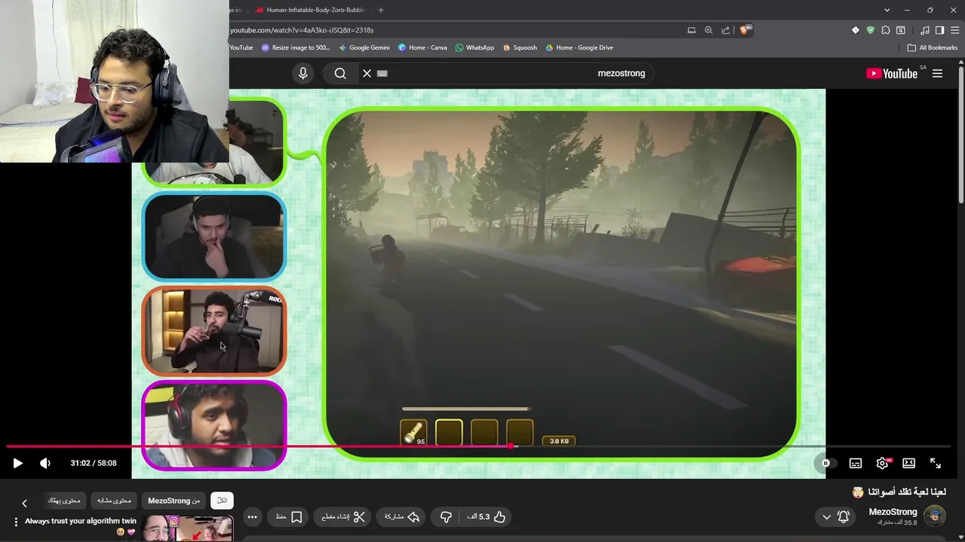
Task: Click the browser address bar URL
Action: click(x=302, y=30)
